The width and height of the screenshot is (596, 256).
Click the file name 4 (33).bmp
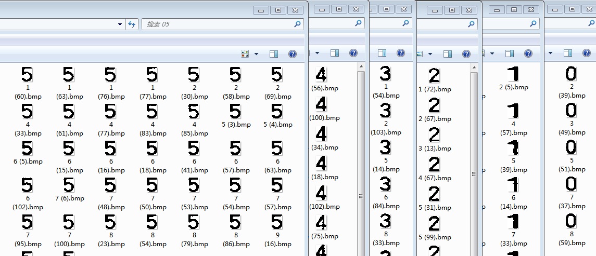tap(28, 129)
